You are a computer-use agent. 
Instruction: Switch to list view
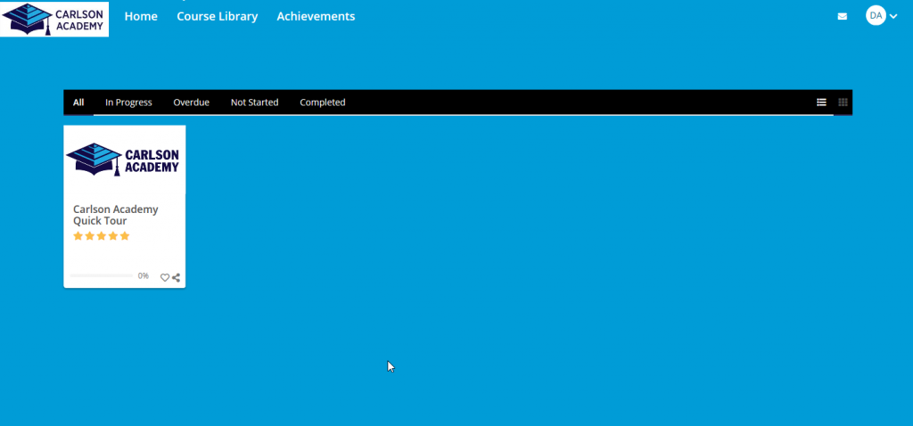click(821, 102)
